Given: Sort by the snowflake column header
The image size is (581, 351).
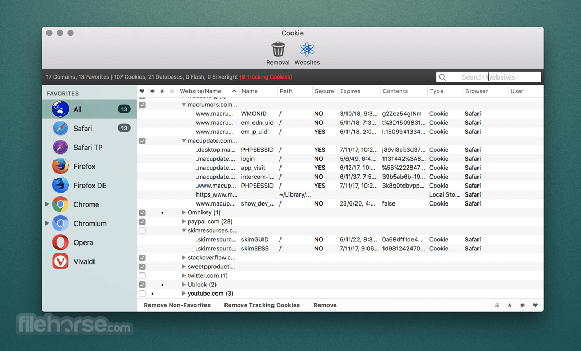Looking at the screenshot, I should pos(172,91).
